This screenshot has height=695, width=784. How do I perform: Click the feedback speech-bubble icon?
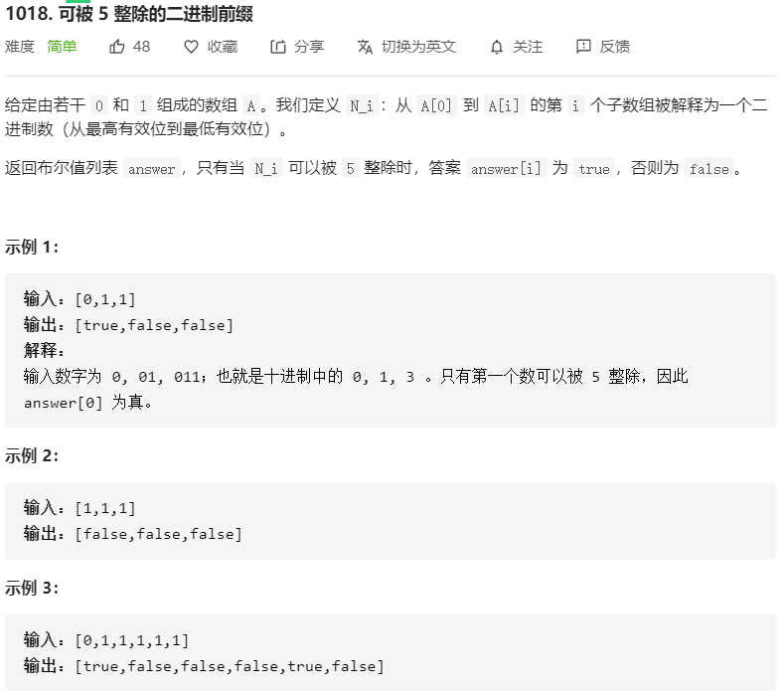coord(583,47)
